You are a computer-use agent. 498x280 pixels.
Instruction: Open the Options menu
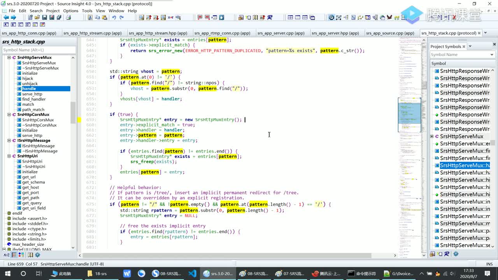point(71,11)
